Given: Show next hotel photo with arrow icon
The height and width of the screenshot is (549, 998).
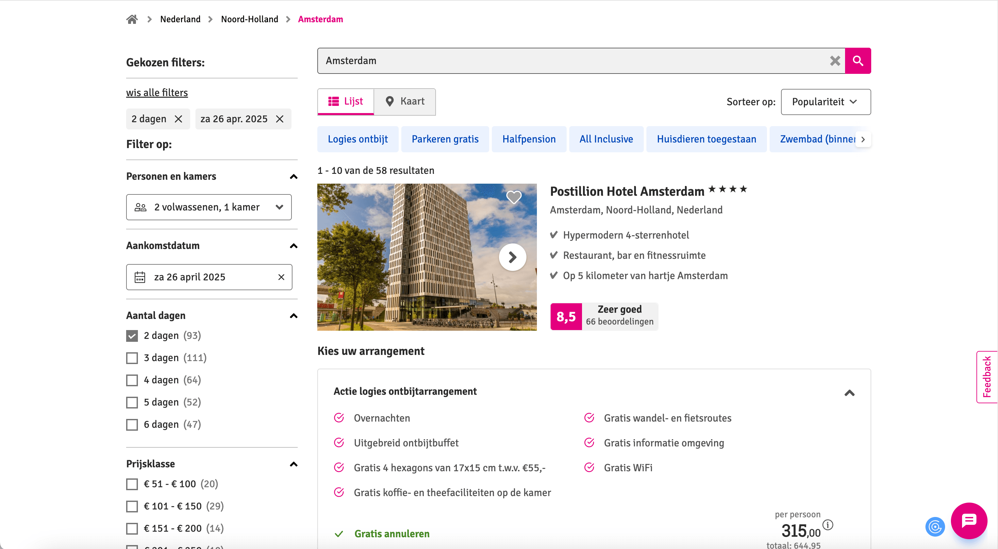Looking at the screenshot, I should [512, 257].
